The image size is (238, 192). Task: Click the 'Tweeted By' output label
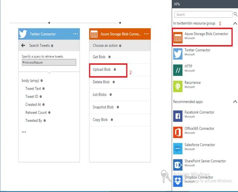pos(34,121)
